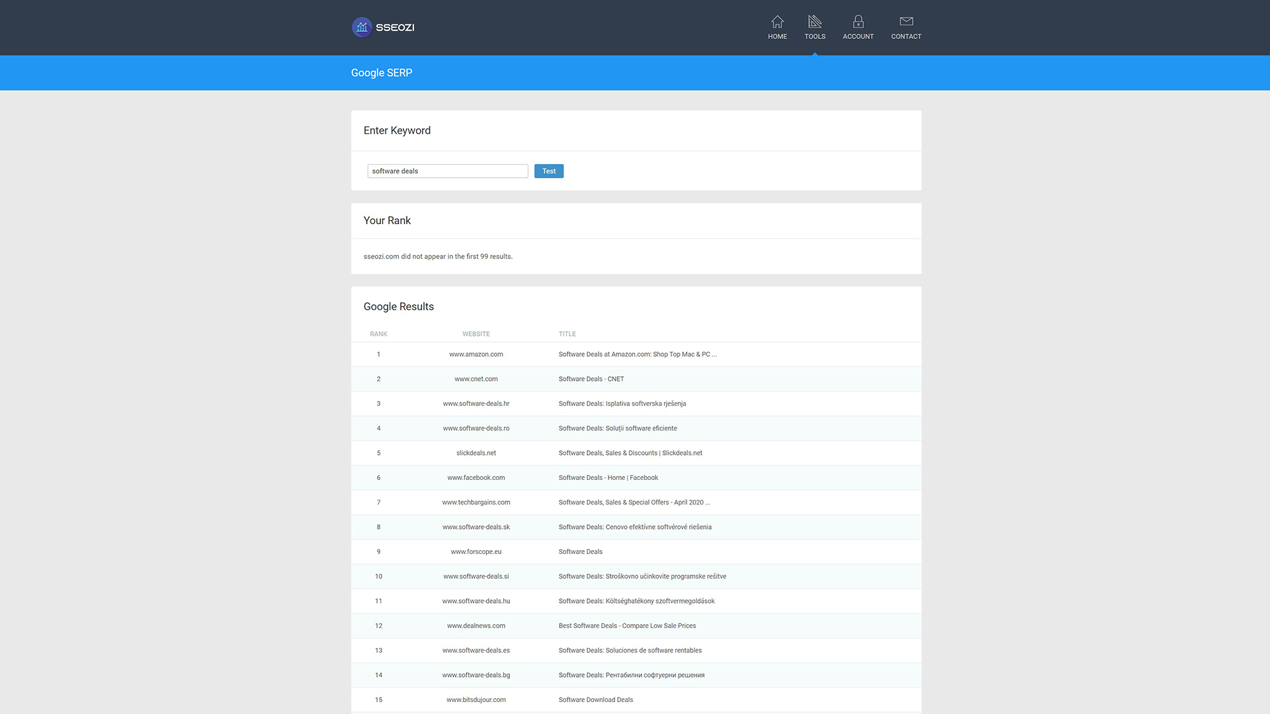Click rank number 15 cell

[378, 699]
